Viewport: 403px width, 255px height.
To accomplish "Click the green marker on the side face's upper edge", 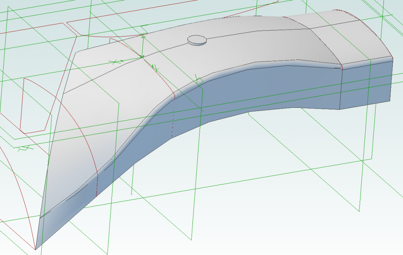I will click(x=198, y=81).
